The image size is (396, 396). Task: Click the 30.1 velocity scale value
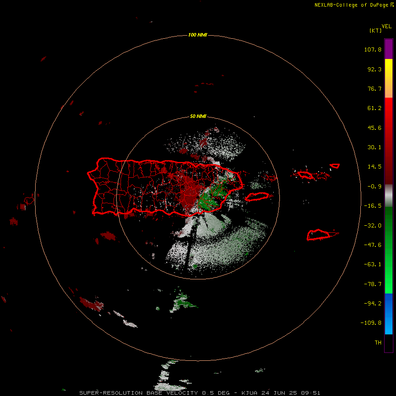click(374, 147)
